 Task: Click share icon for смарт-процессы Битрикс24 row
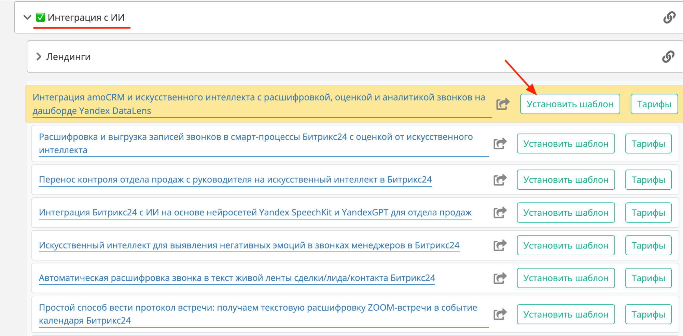[x=500, y=144]
